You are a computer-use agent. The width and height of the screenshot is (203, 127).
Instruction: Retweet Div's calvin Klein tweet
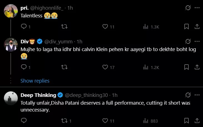pyautogui.click(x=64, y=67)
